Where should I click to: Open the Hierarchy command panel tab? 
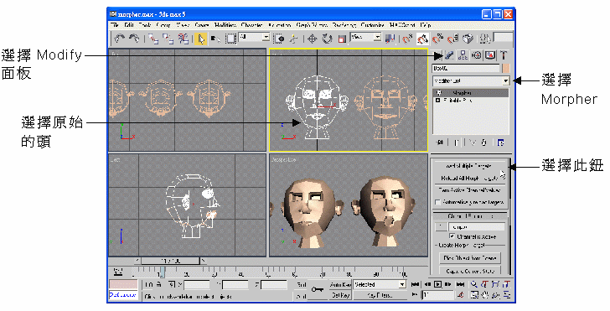[x=463, y=55]
